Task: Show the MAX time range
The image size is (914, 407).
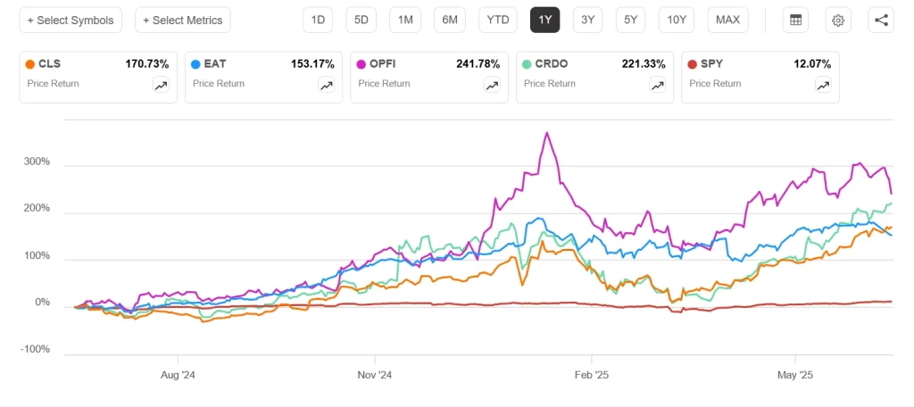Action: [727, 20]
